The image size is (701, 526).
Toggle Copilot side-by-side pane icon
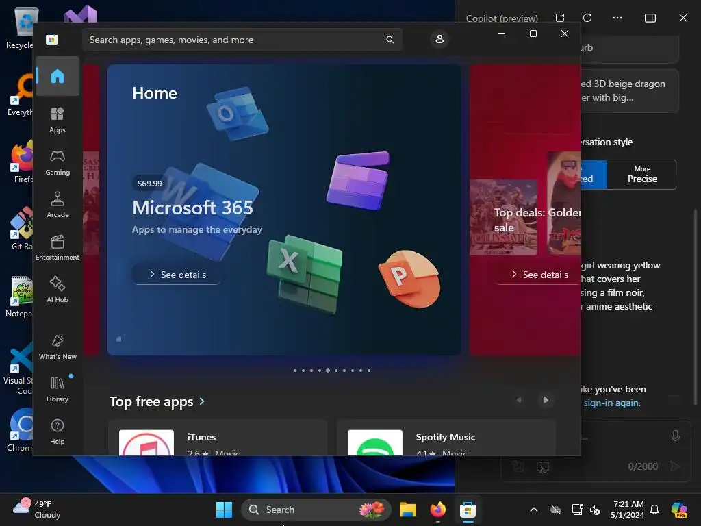[x=650, y=18]
